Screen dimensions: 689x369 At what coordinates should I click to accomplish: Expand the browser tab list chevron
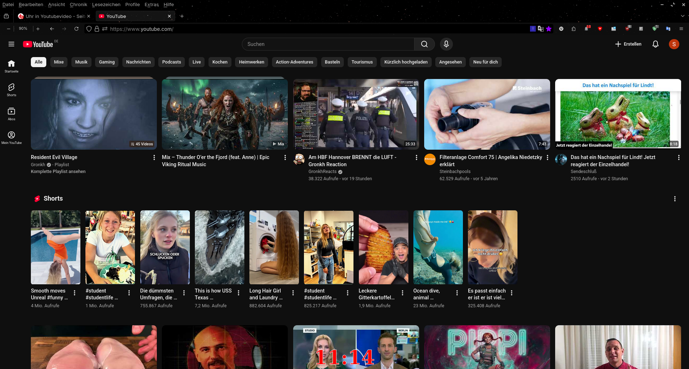[x=682, y=16]
